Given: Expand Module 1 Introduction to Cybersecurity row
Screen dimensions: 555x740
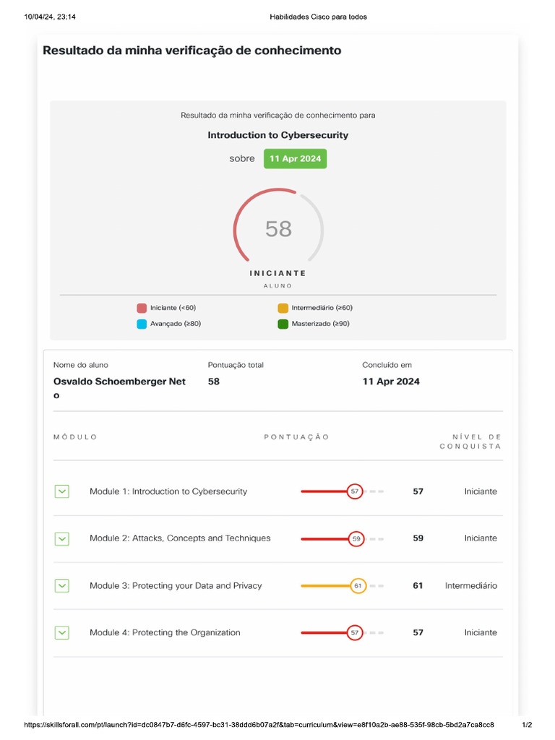Looking at the screenshot, I should click(x=62, y=491).
